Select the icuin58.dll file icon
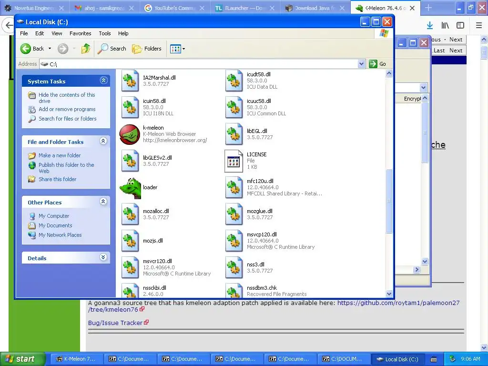The width and height of the screenshot is (488, 366). point(130,107)
